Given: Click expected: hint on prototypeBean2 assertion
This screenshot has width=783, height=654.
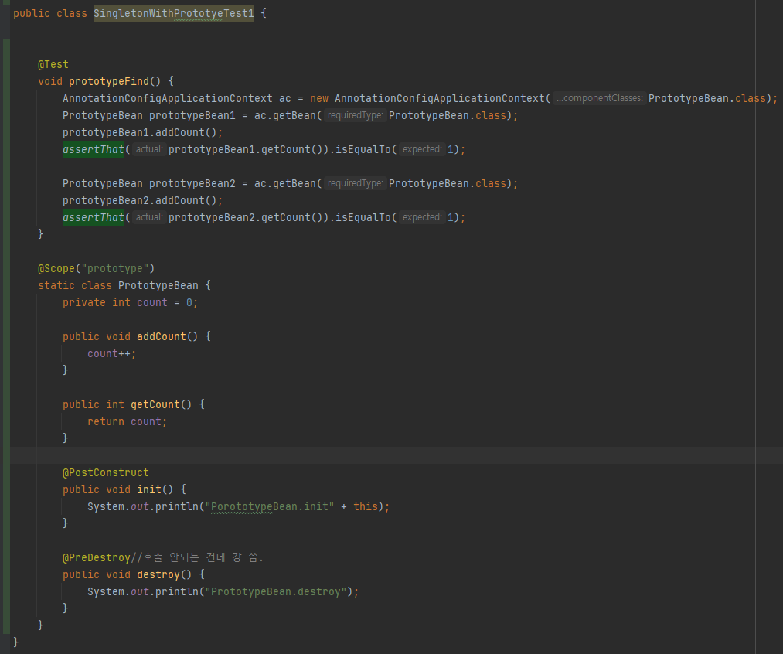Looking at the screenshot, I should pyautogui.click(x=422, y=217).
